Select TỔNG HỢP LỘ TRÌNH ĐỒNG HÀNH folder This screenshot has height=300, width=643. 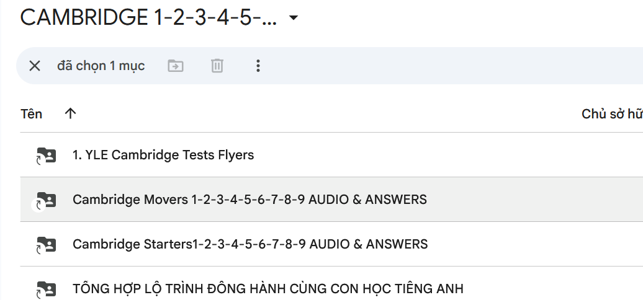(268, 289)
